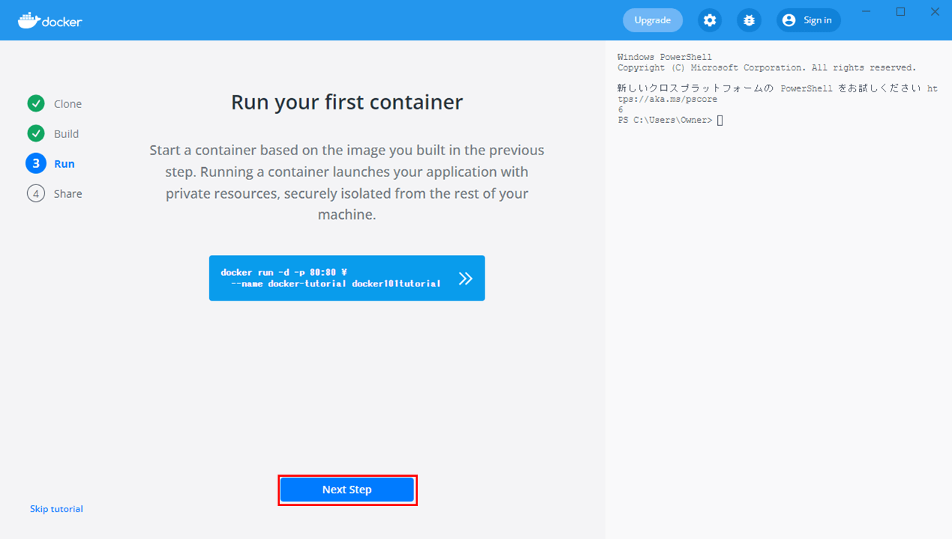This screenshot has height=539, width=952.
Task: Click the Upgrade button
Action: 653,20
